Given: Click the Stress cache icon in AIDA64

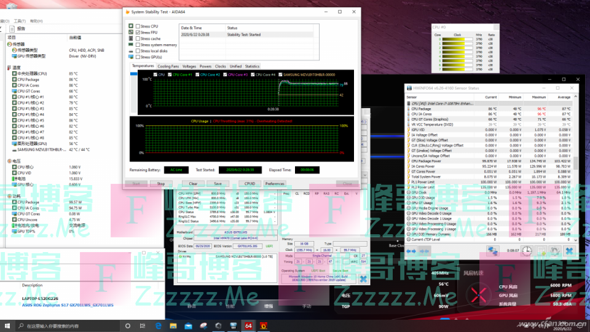Looking at the screenshot, I should pyautogui.click(x=131, y=38).
